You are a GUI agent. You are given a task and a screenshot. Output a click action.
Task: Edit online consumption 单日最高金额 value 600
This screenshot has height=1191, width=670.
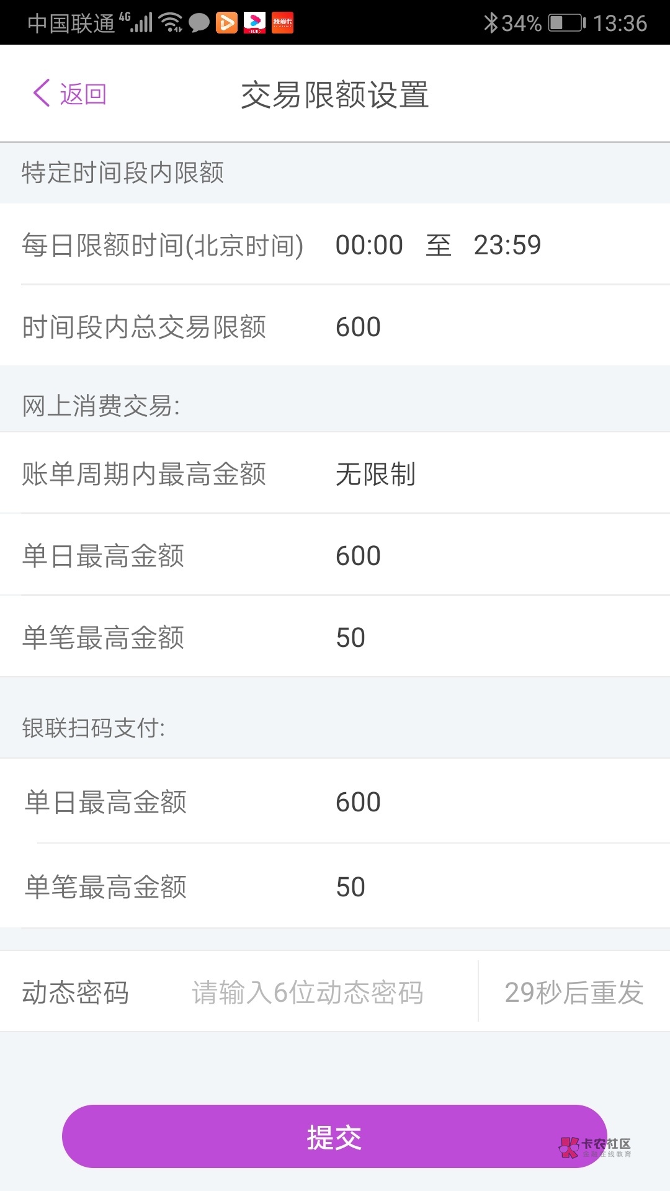358,556
